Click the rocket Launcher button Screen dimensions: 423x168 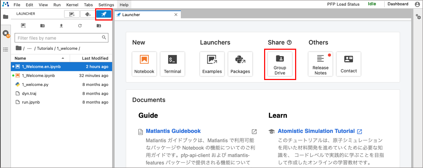coord(104,14)
